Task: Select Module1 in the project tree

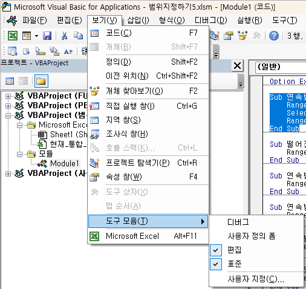Action: pyautogui.click(x=65, y=163)
